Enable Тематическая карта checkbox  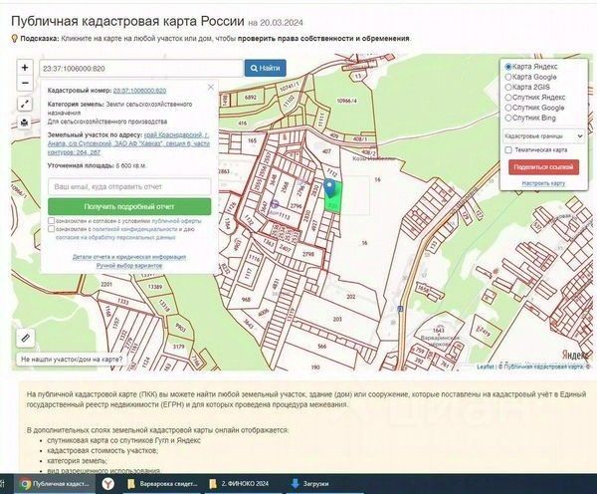click(508, 149)
